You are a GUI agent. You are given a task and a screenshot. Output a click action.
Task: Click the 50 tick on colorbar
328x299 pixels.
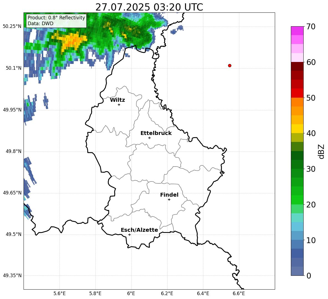(x=311, y=98)
